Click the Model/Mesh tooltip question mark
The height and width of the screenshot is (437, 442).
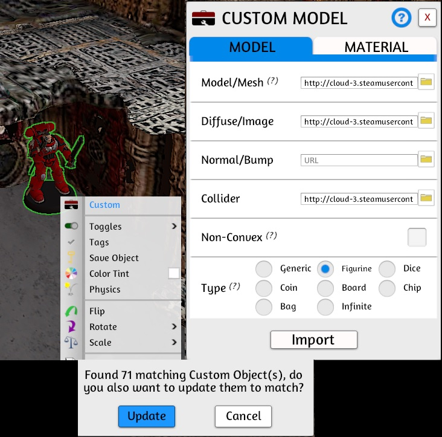272,81
